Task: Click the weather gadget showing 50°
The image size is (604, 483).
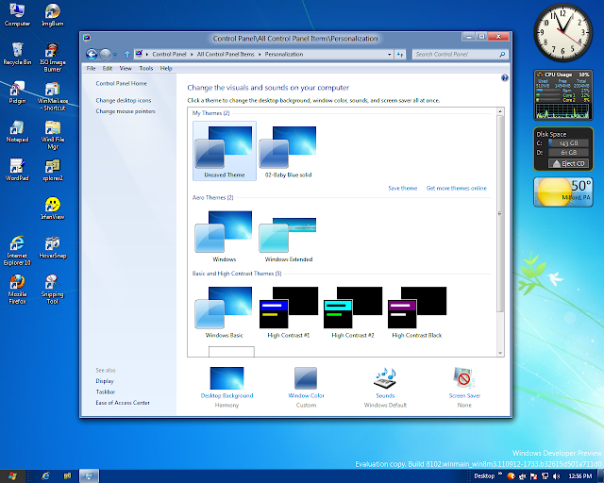Action: tap(563, 192)
